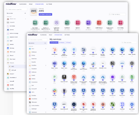Select the OpenAI API service icon
This screenshot has width=139, height=115.
tap(132, 63)
